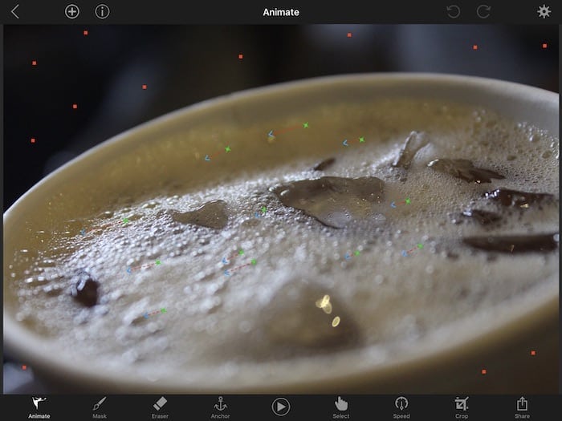This screenshot has height=421, width=562.
Task: Select the red anchor point near Undo arrow
Action: [x=474, y=47]
